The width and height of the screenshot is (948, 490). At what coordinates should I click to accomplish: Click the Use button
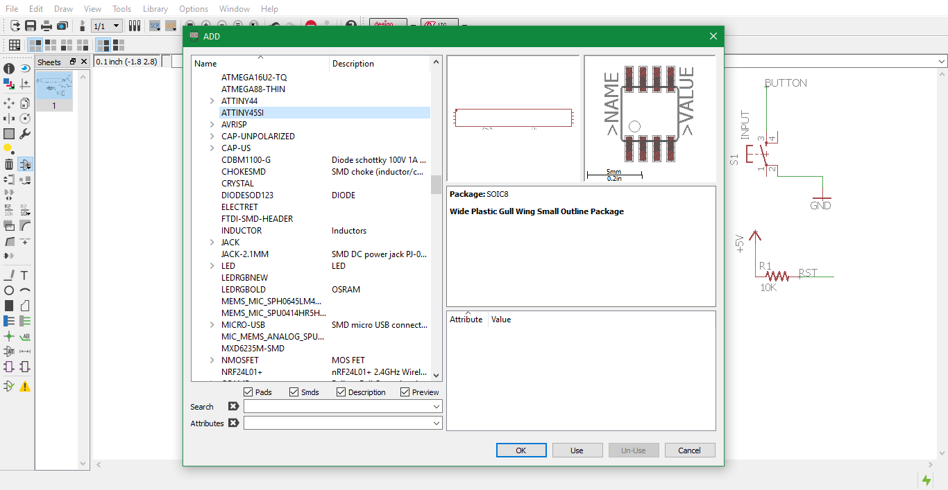[x=577, y=450]
